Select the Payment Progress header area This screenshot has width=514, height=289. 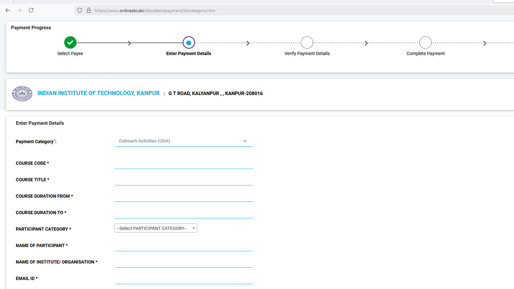(x=31, y=27)
